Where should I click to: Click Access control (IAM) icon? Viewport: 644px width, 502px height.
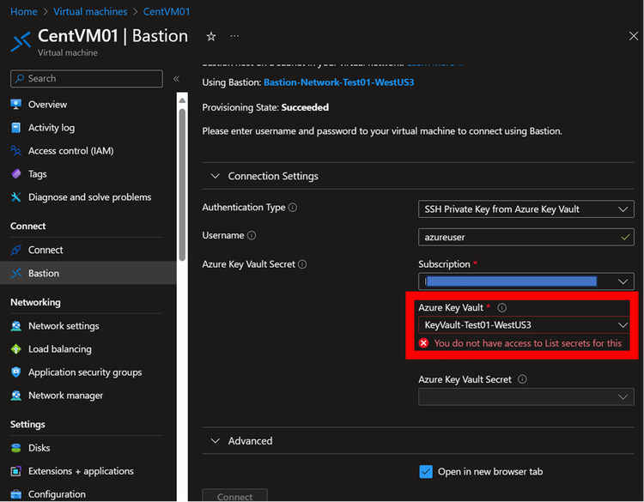(15, 151)
